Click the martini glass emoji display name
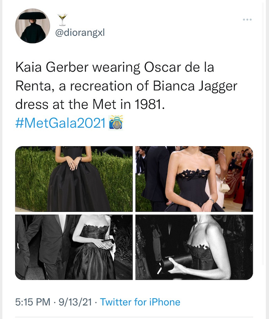The height and width of the screenshot is (319, 269). [62, 20]
